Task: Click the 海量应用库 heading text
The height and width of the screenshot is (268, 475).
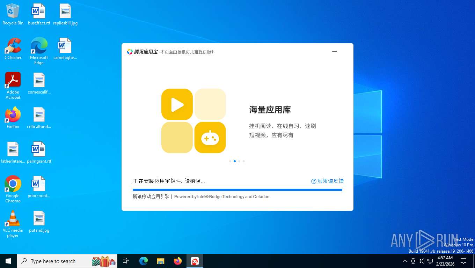Action: tap(270, 110)
